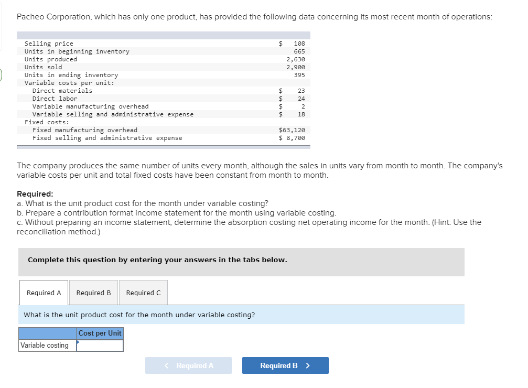Image resolution: width=528 pixels, height=388 pixels.
Task: Click the disabled Required A back button
Action: [x=188, y=365]
